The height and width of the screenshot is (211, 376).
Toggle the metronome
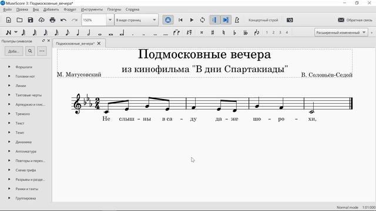[x=237, y=20]
